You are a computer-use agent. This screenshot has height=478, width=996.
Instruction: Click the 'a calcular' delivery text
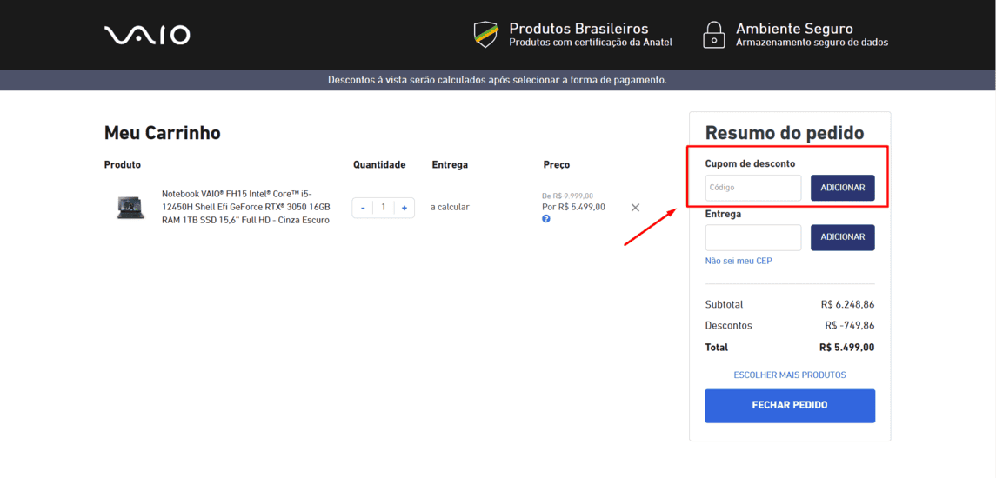tap(450, 207)
